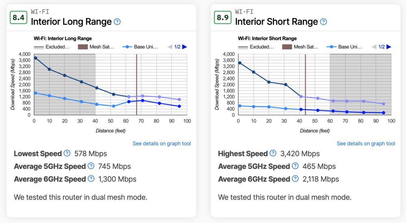Click the 3,420 Mbps data point in Short Range chart
Screen dimensions: 406x223
pos(240,63)
